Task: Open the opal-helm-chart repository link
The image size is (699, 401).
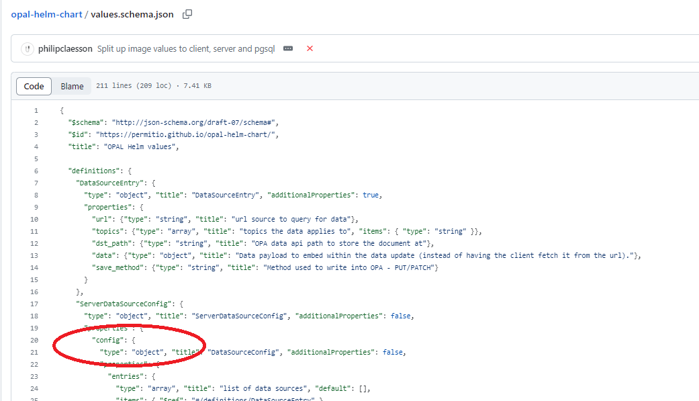Action: point(46,13)
